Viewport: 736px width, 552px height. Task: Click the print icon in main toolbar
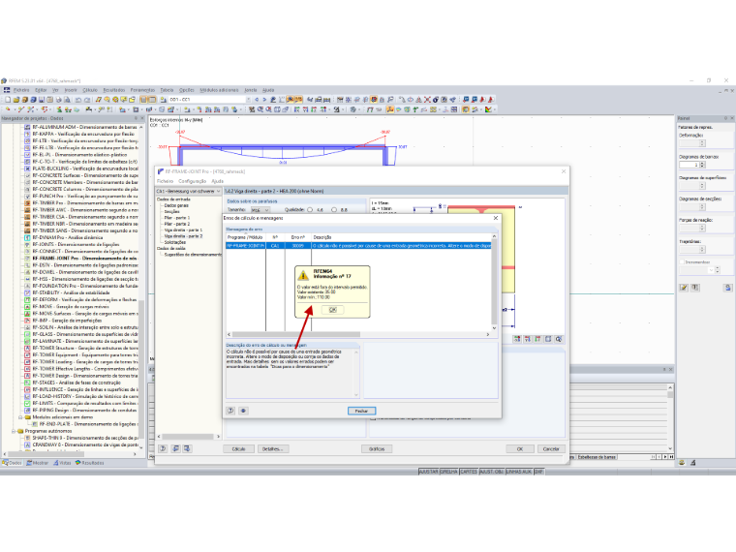click(x=59, y=100)
